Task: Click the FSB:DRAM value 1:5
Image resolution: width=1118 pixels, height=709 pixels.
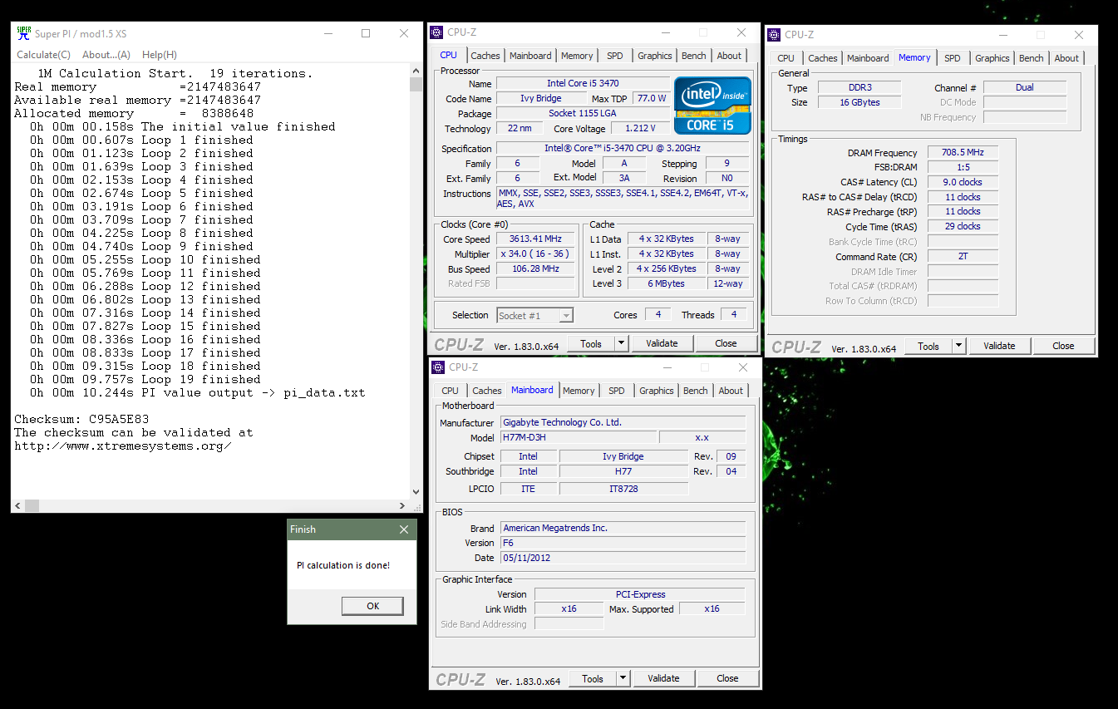Action: pyautogui.click(x=963, y=167)
